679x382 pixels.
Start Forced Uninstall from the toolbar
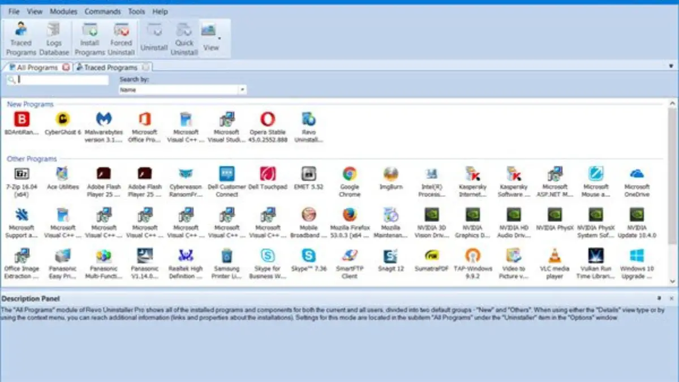[121, 38]
